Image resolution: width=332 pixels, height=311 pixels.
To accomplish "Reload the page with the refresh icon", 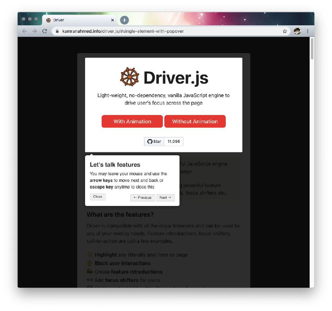I will (44, 31).
